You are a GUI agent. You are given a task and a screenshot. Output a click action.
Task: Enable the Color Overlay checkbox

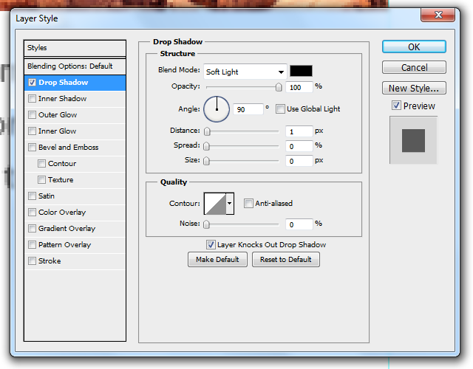point(32,213)
